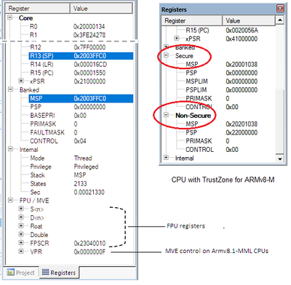Collapse the Internal group in left panel
Image resolution: width=291 pixels, height=285 pixels.
tap(10, 149)
